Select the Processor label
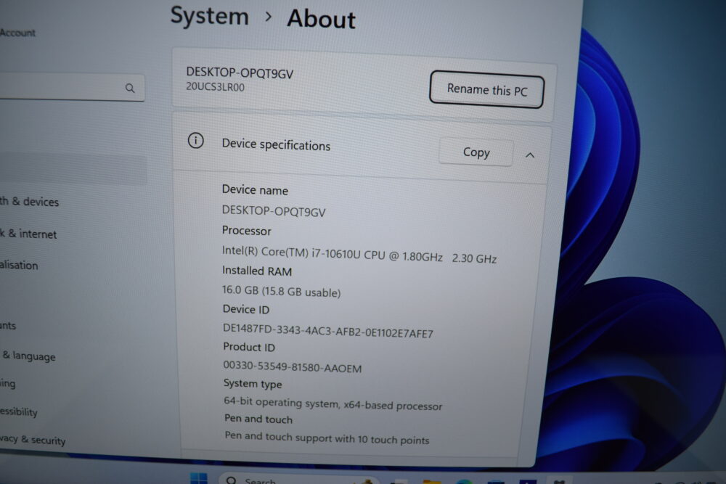Image resolution: width=726 pixels, height=484 pixels. tap(246, 231)
